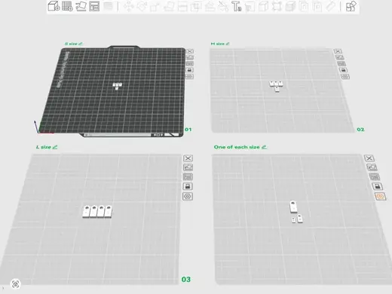Edit the L size plate name
392x294 pixels.
(x=55, y=147)
